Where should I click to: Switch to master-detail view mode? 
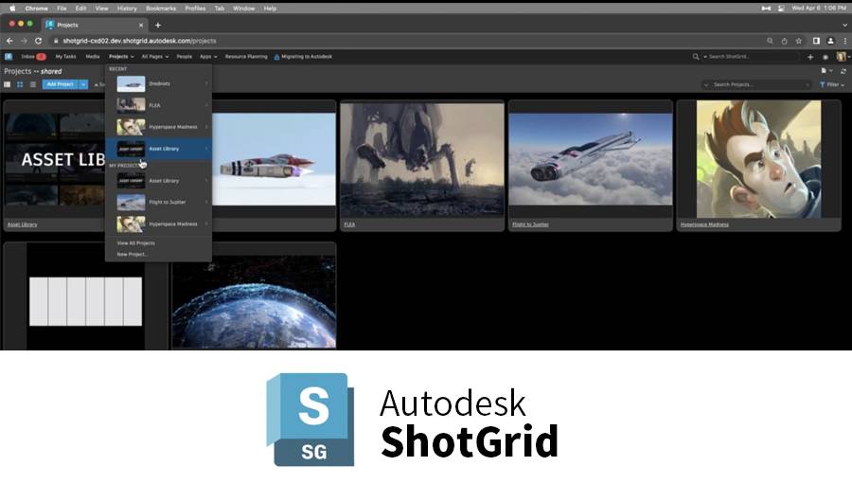[7, 84]
